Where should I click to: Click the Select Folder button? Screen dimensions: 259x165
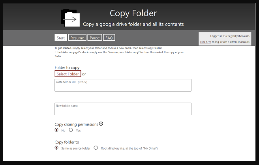point(68,74)
